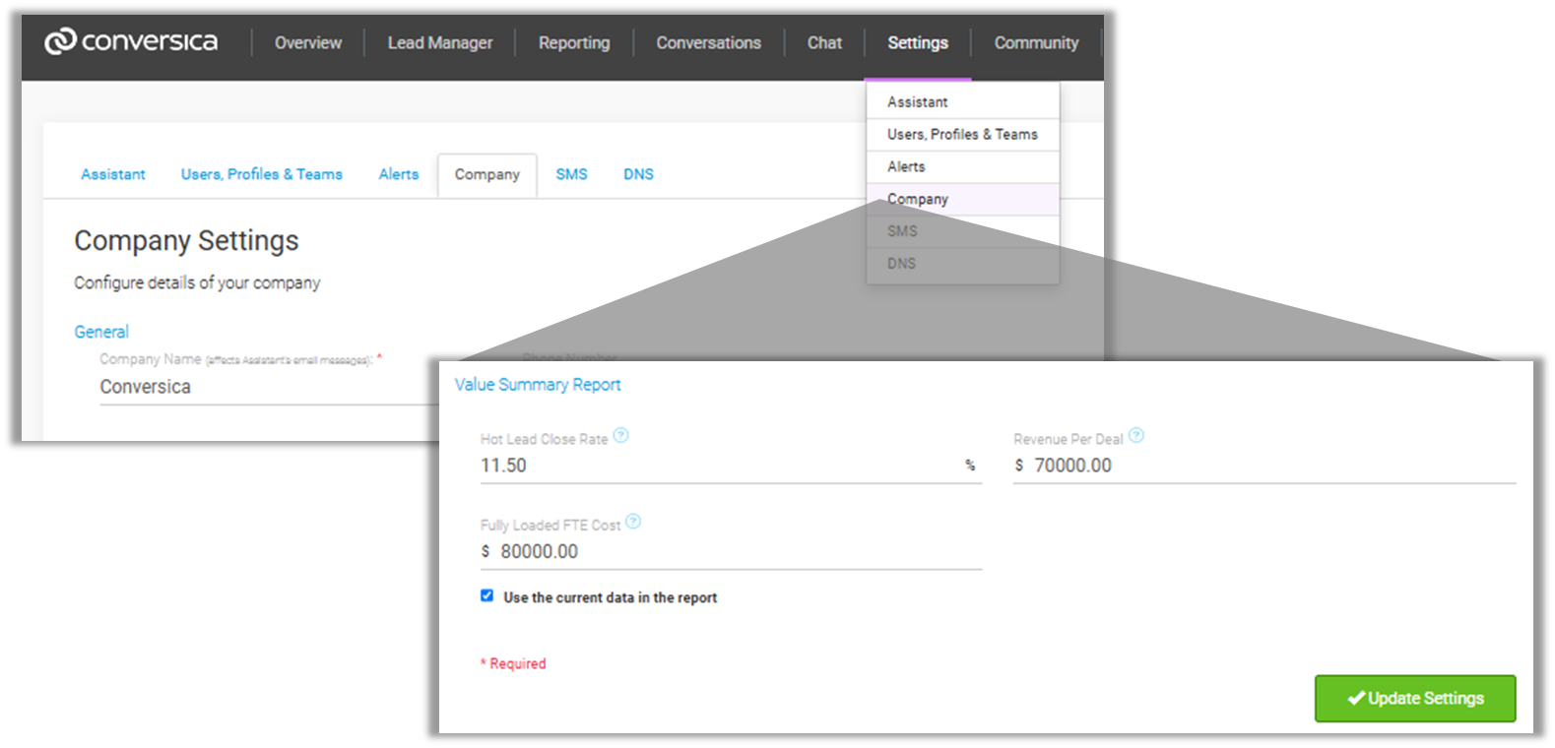Switch to the Assistant tab

click(x=113, y=174)
